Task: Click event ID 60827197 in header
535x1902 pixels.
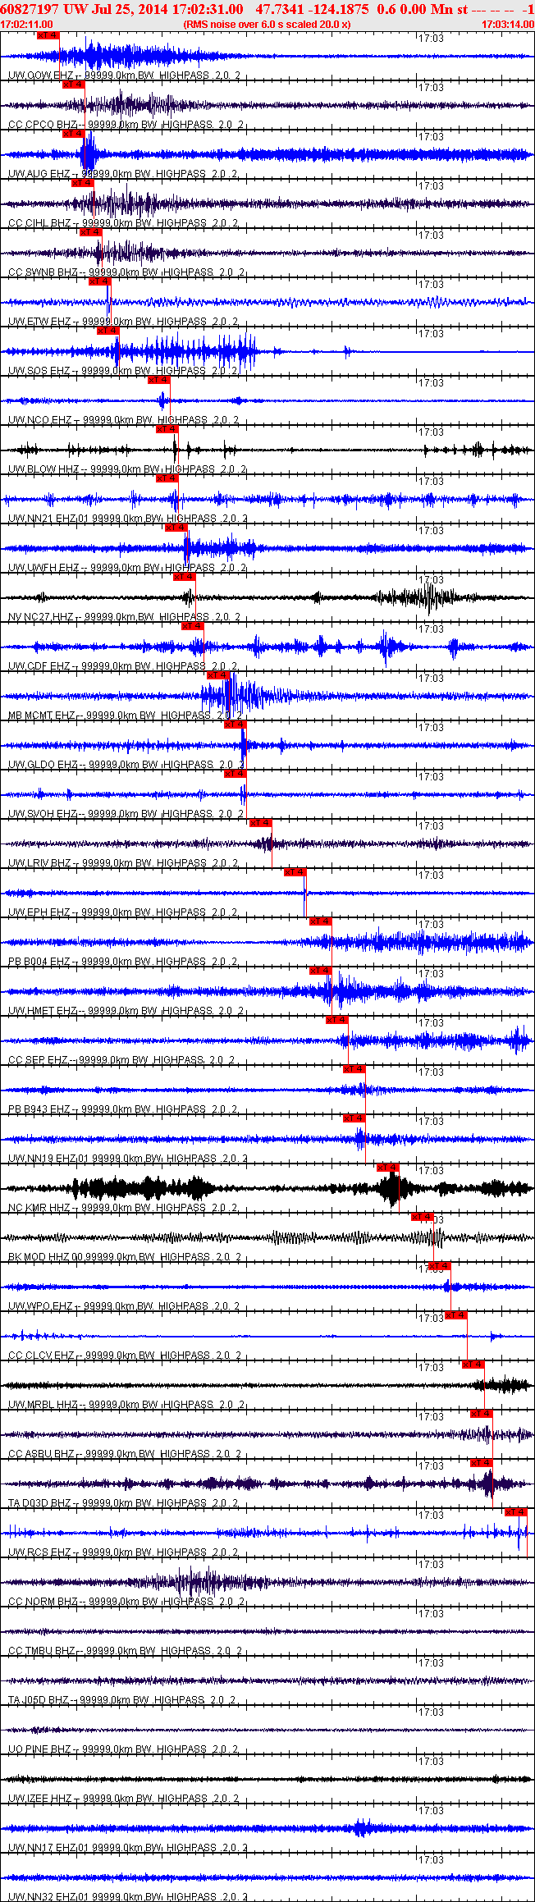Action: click(x=29, y=9)
